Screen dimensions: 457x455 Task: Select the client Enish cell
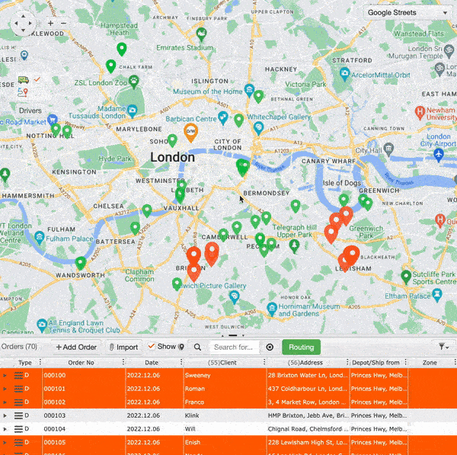pos(225,443)
